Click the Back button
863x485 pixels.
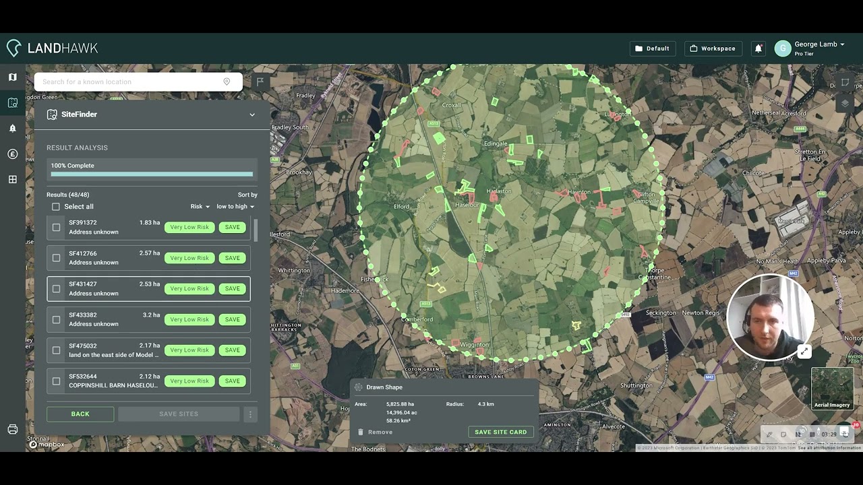coord(80,414)
